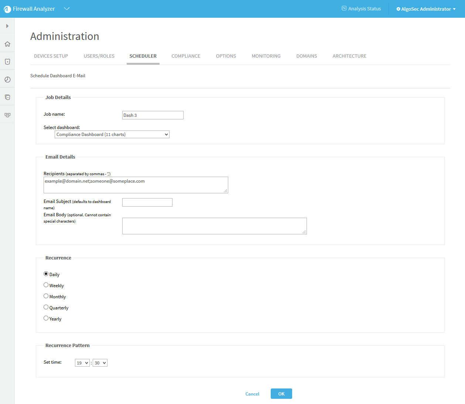Viewport: 465px width, 404px height.
Task: Open the pie chart dashboards icon
Action: coord(7,79)
